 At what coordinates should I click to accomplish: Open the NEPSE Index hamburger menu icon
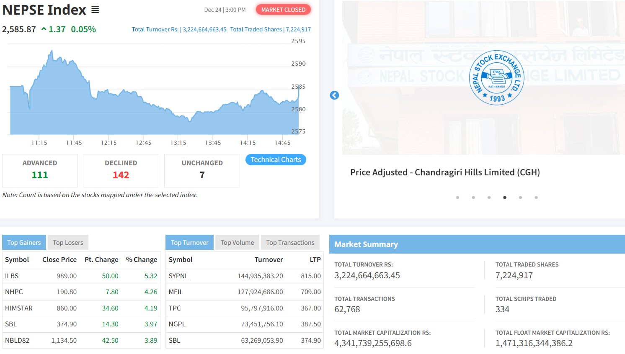(x=95, y=10)
